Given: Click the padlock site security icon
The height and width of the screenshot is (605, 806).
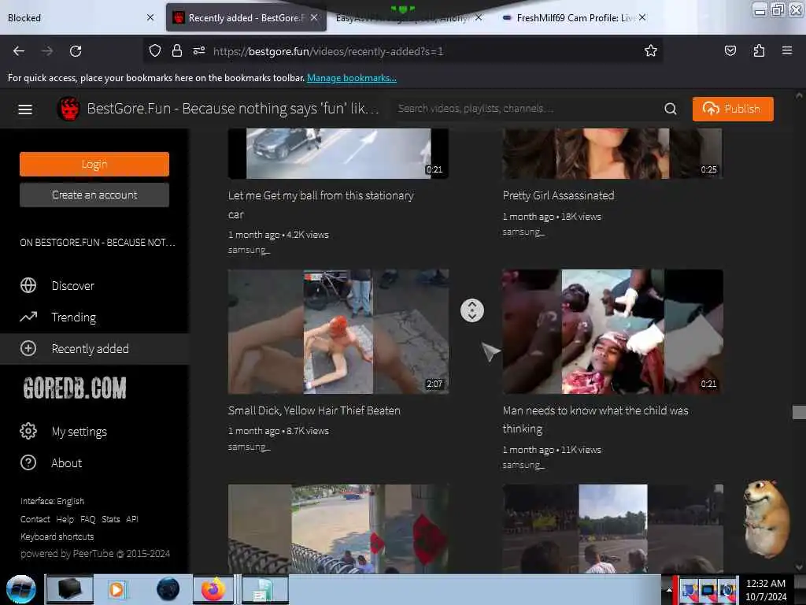Looking at the screenshot, I should pyautogui.click(x=177, y=51).
